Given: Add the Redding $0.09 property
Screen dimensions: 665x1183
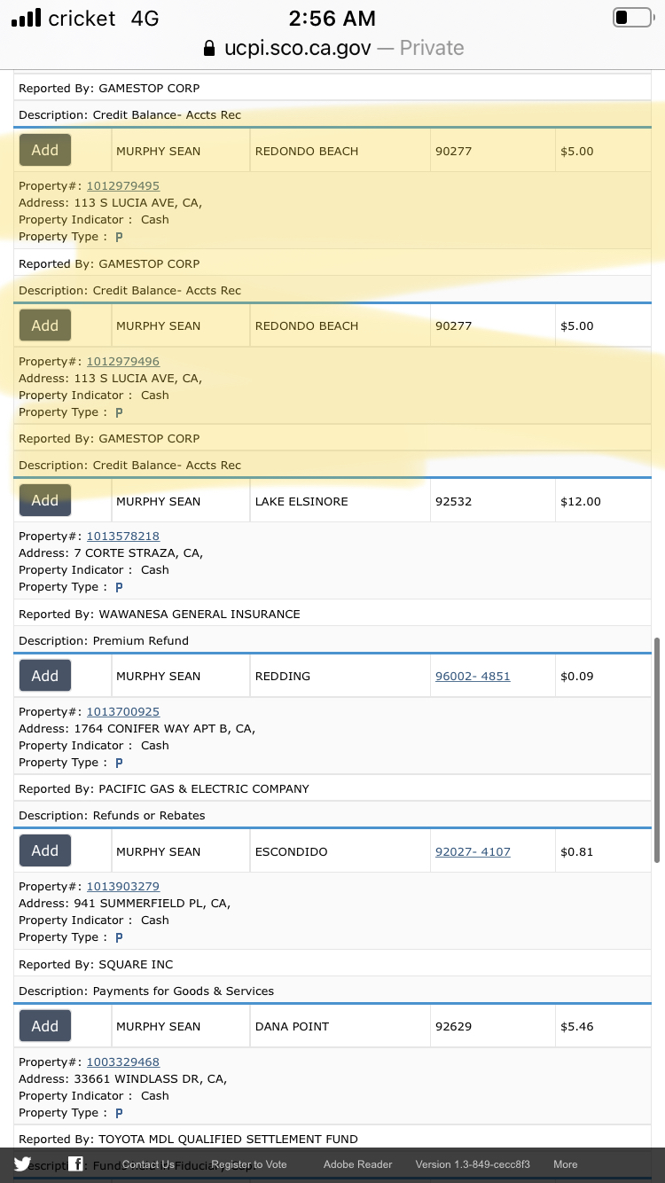Looking at the screenshot, I should tap(45, 676).
